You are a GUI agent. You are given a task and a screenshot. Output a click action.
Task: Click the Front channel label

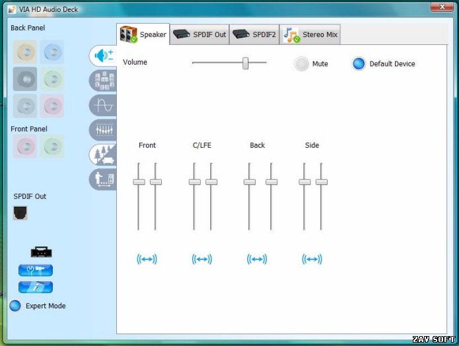(x=147, y=145)
